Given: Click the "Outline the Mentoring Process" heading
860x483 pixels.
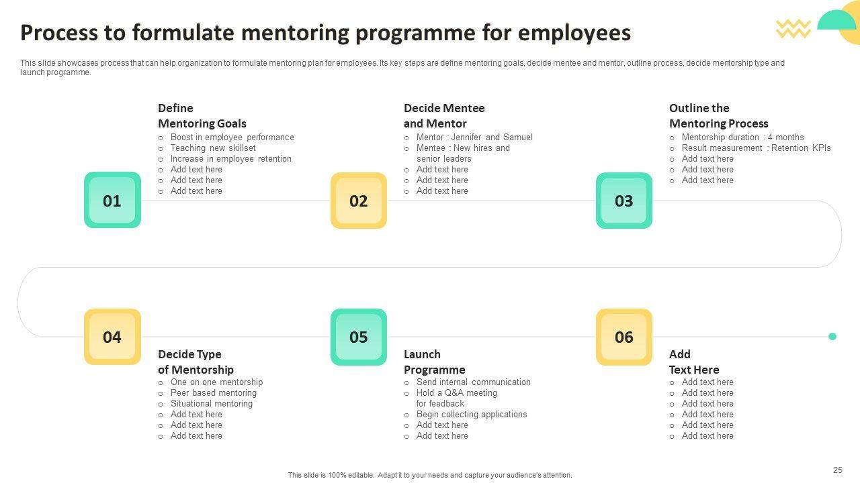Looking at the screenshot, I should click(x=718, y=115).
